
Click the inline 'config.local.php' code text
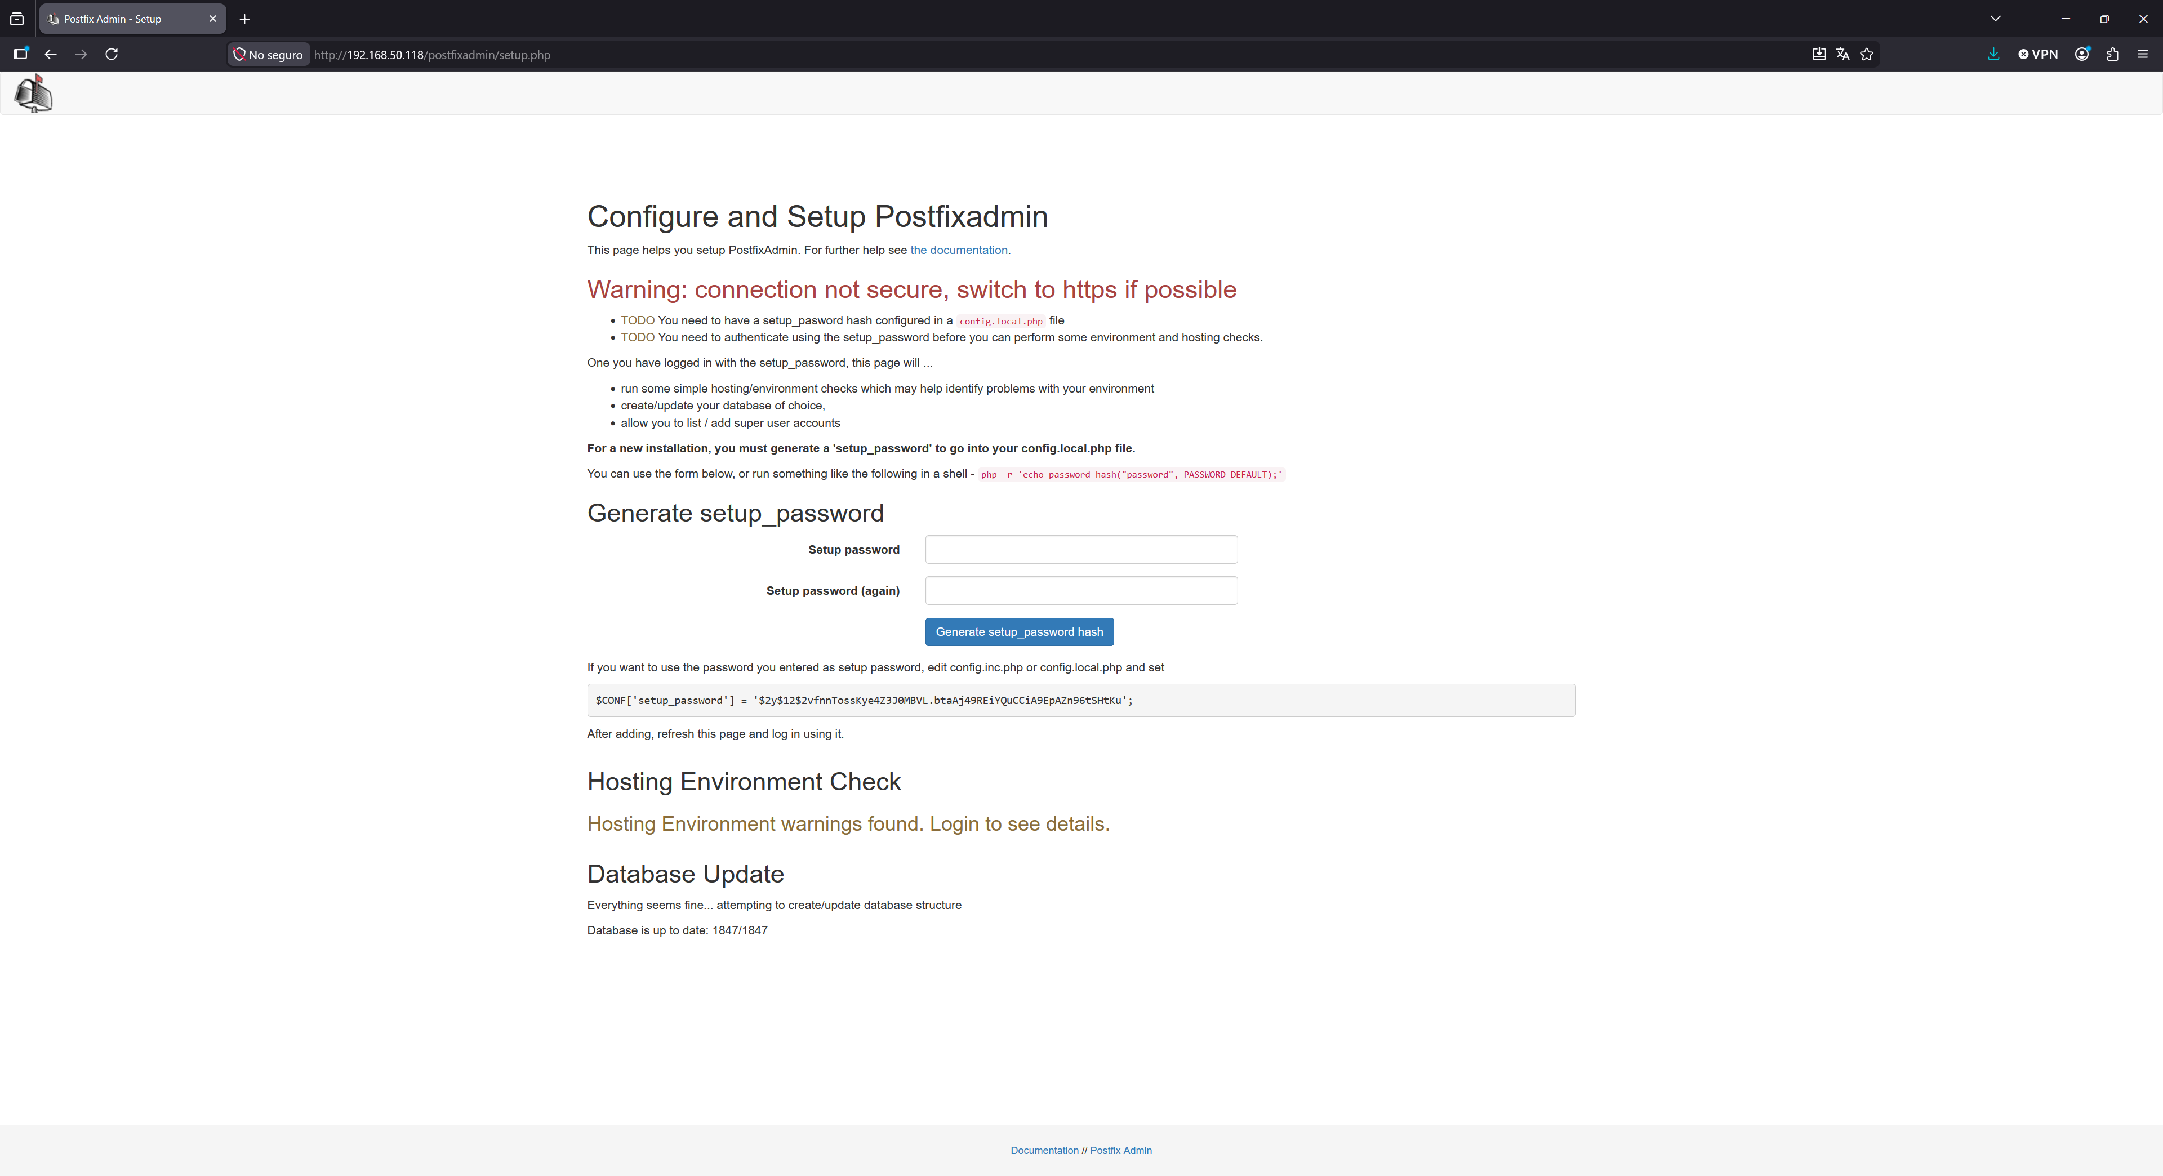coord(1001,322)
